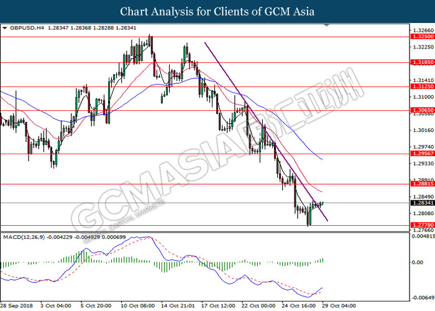Click the 1.32250 axis price value
This screenshot has height=311, width=435.
(x=423, y=47)
